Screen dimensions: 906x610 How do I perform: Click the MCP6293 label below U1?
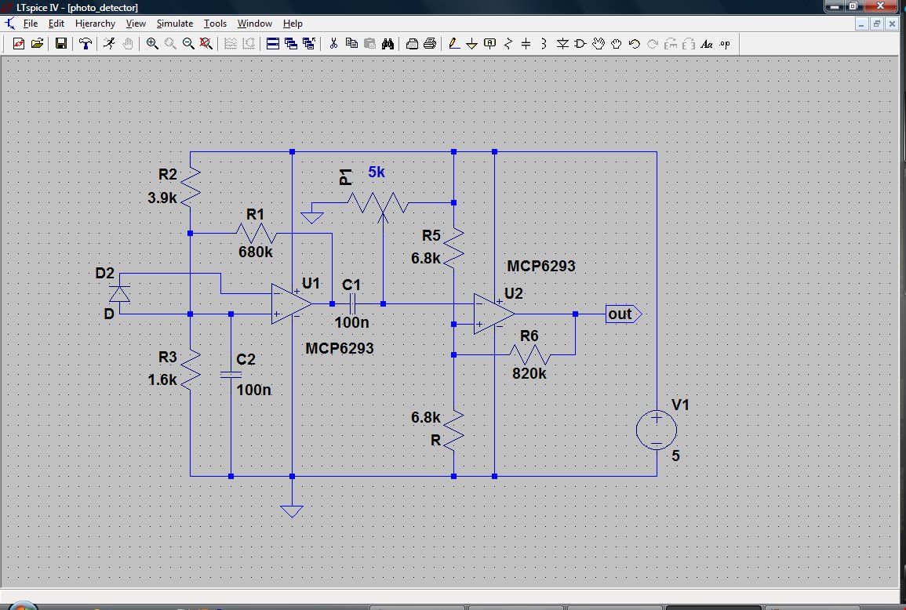coord(339,348)
